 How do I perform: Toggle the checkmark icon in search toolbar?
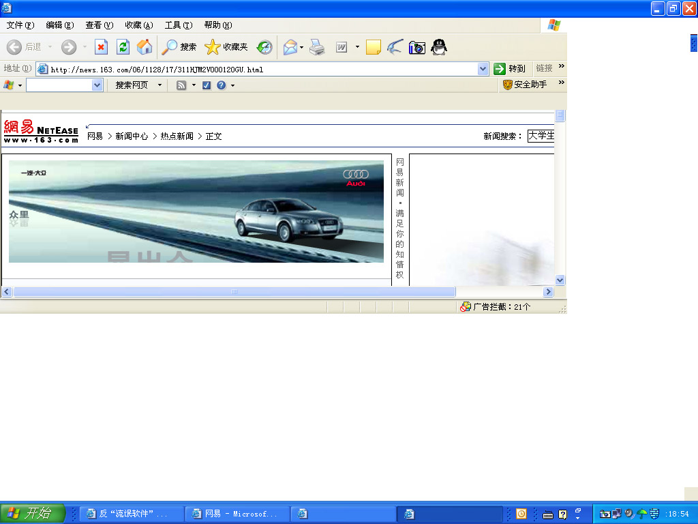[x=207, y=85]
